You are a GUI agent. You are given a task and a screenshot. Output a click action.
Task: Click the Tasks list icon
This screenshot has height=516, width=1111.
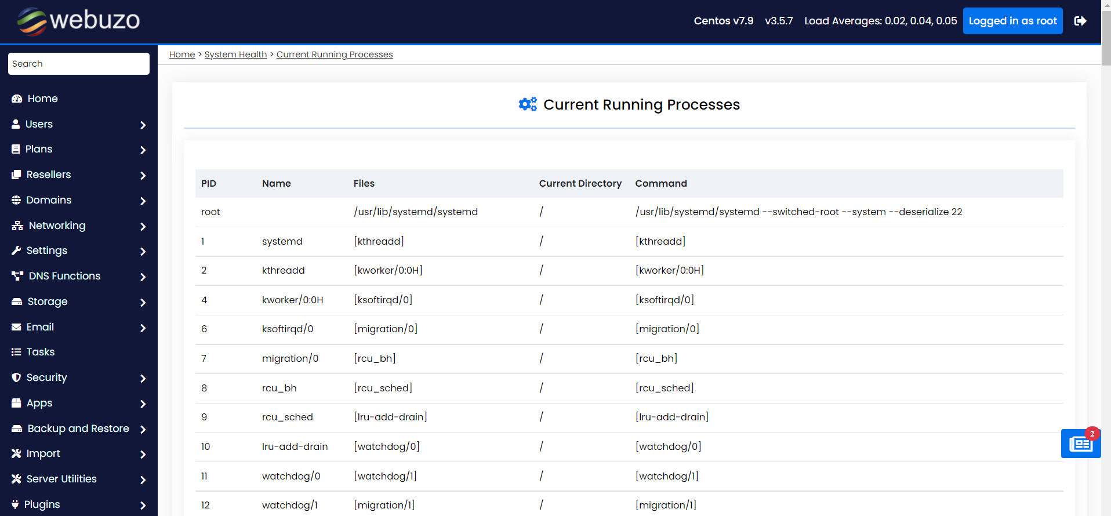pyautogui.click(x=16, y=352)
